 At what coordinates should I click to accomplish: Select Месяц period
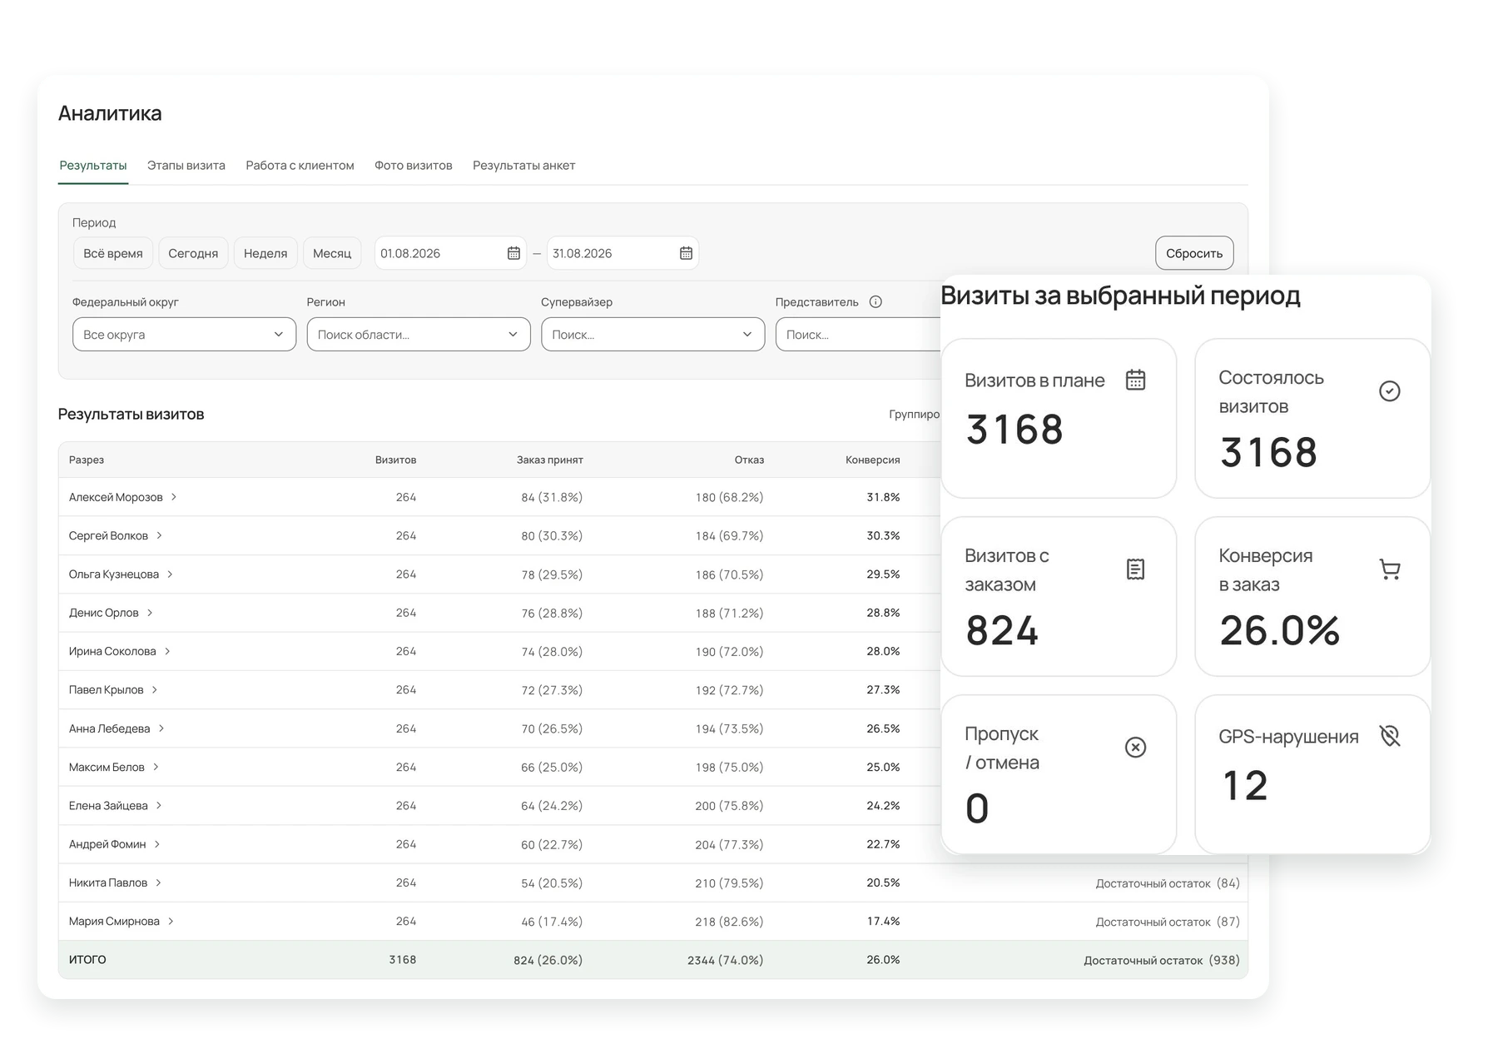[332, 253]
